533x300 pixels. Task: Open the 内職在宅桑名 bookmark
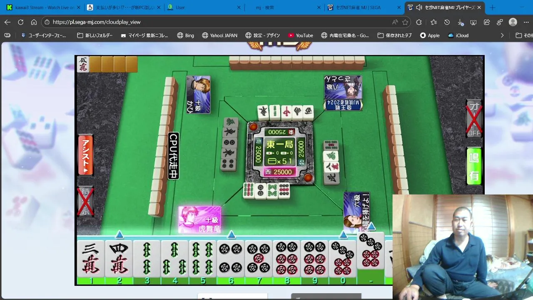click(345, 35)
